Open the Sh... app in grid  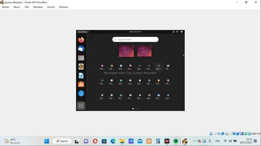coord(159,97)
